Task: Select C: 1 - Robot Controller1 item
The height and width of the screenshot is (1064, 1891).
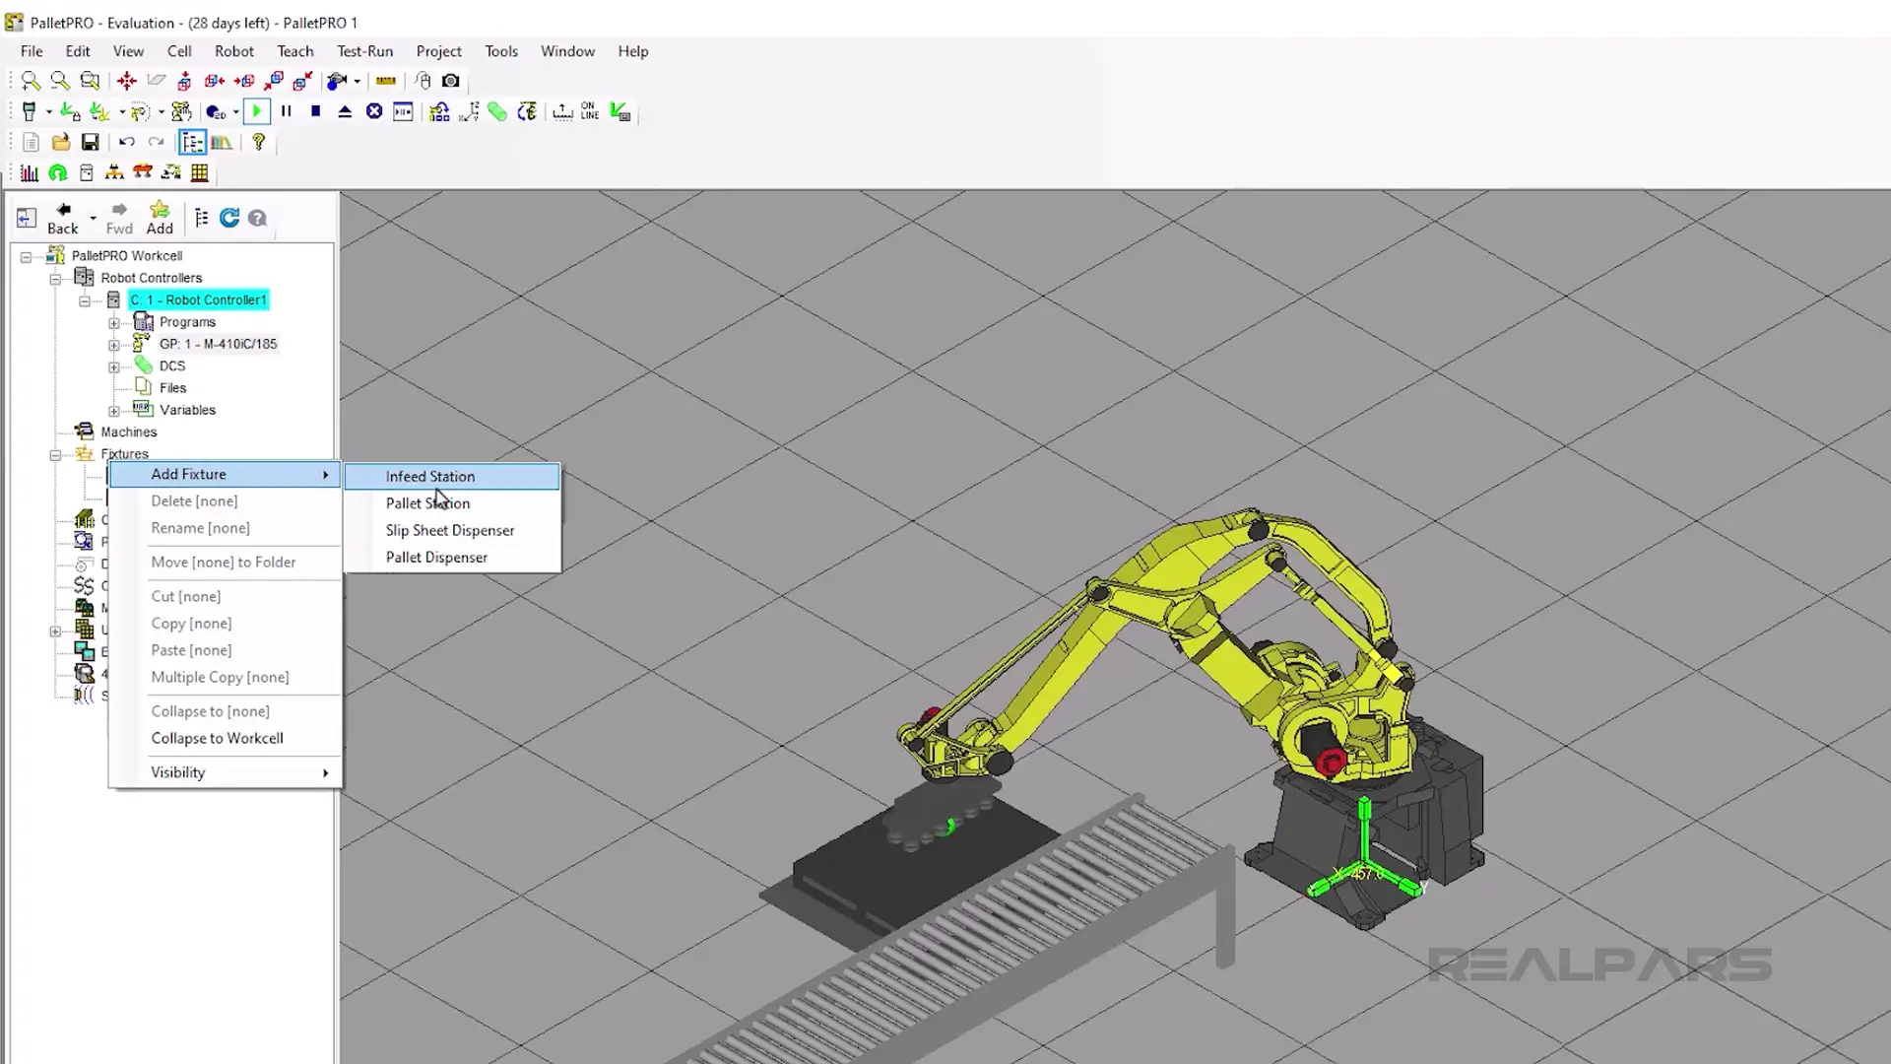Action: (198, 299)
